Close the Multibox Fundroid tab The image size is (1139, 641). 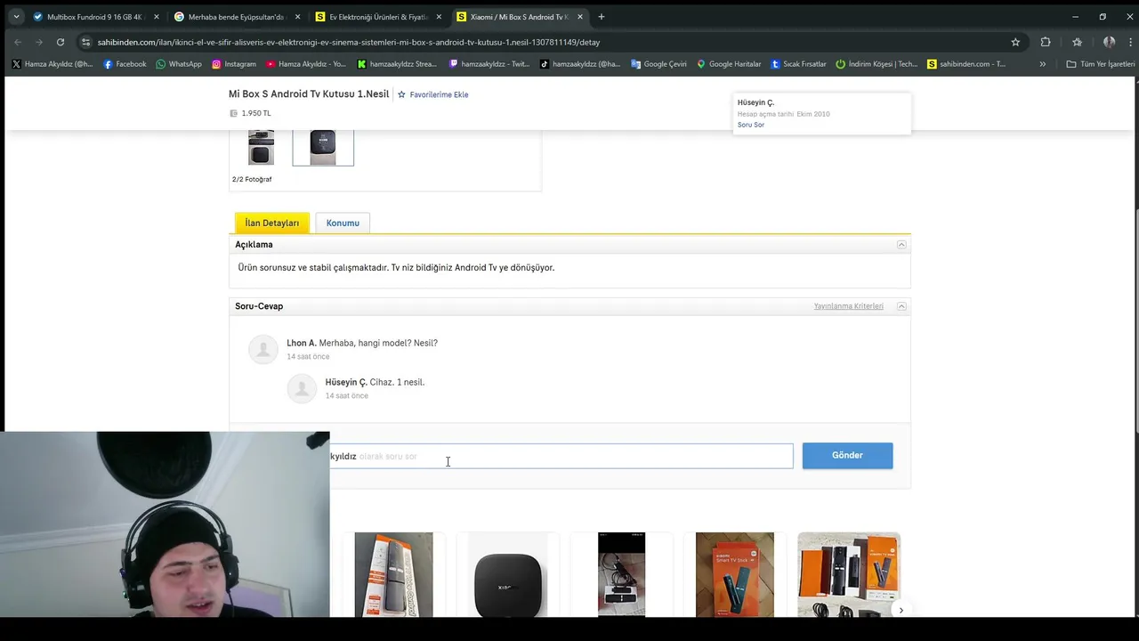coord(156,17)
